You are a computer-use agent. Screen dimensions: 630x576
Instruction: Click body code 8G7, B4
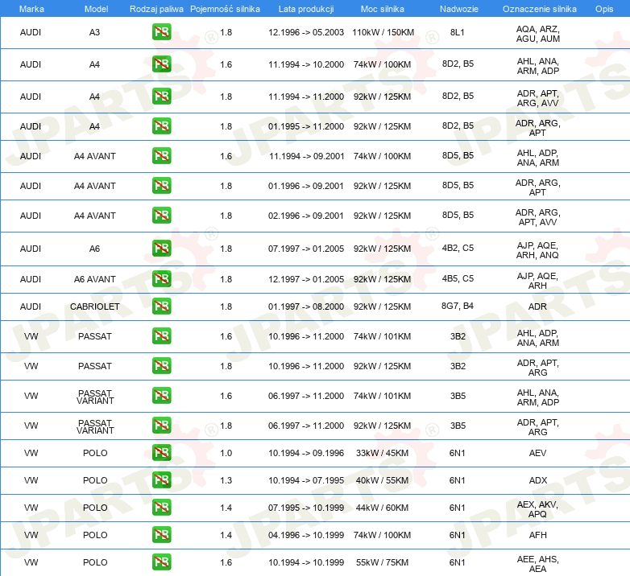point(458,306)
